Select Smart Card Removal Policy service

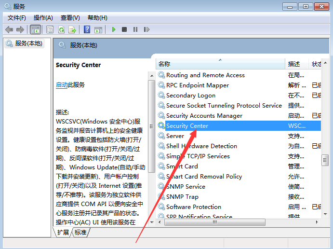204,177
